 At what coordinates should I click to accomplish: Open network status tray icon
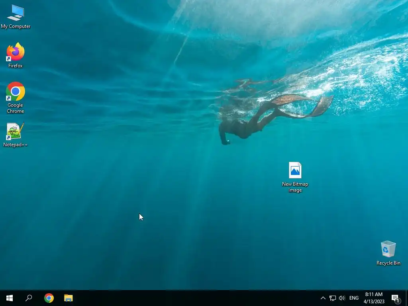333,298
